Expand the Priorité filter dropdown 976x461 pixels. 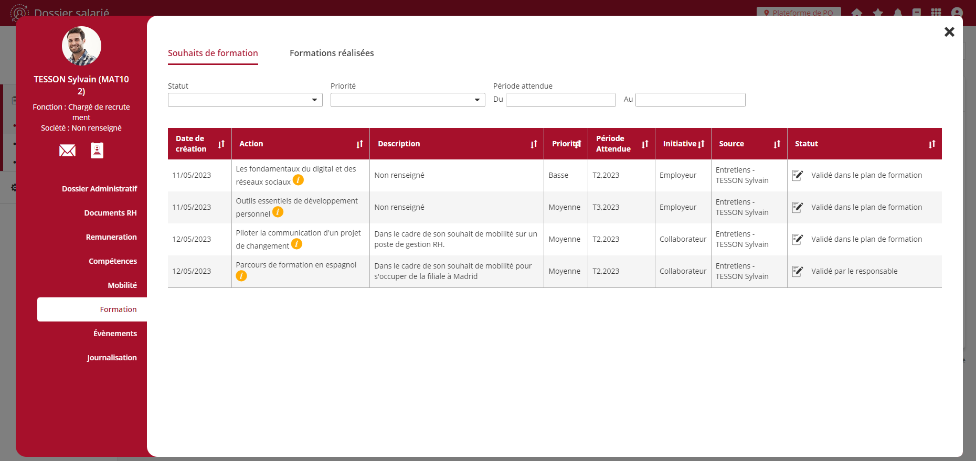(408, 100)
